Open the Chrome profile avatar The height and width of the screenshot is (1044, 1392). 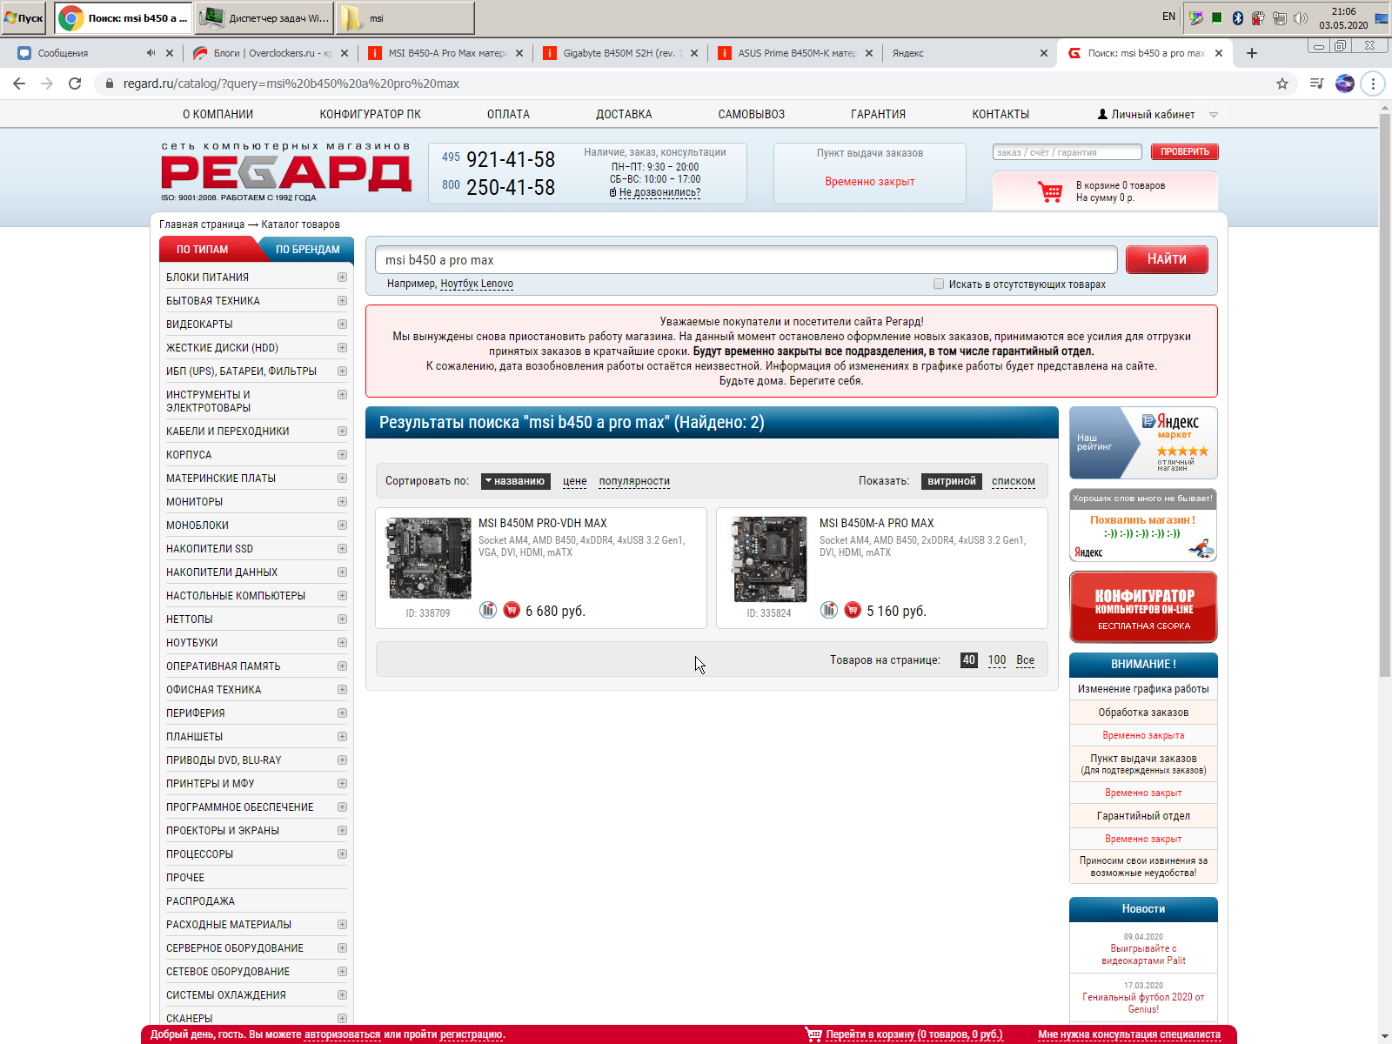(1345, 84)
